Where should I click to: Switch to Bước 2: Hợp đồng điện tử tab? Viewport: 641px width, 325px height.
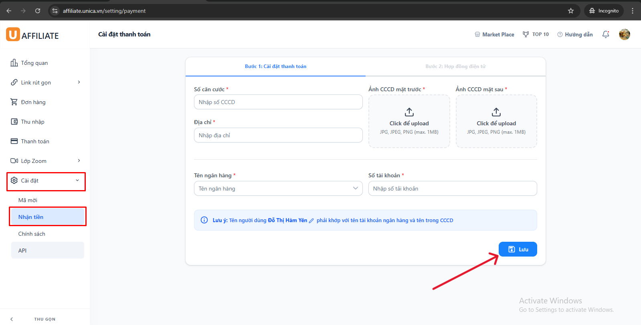point(455,66)
